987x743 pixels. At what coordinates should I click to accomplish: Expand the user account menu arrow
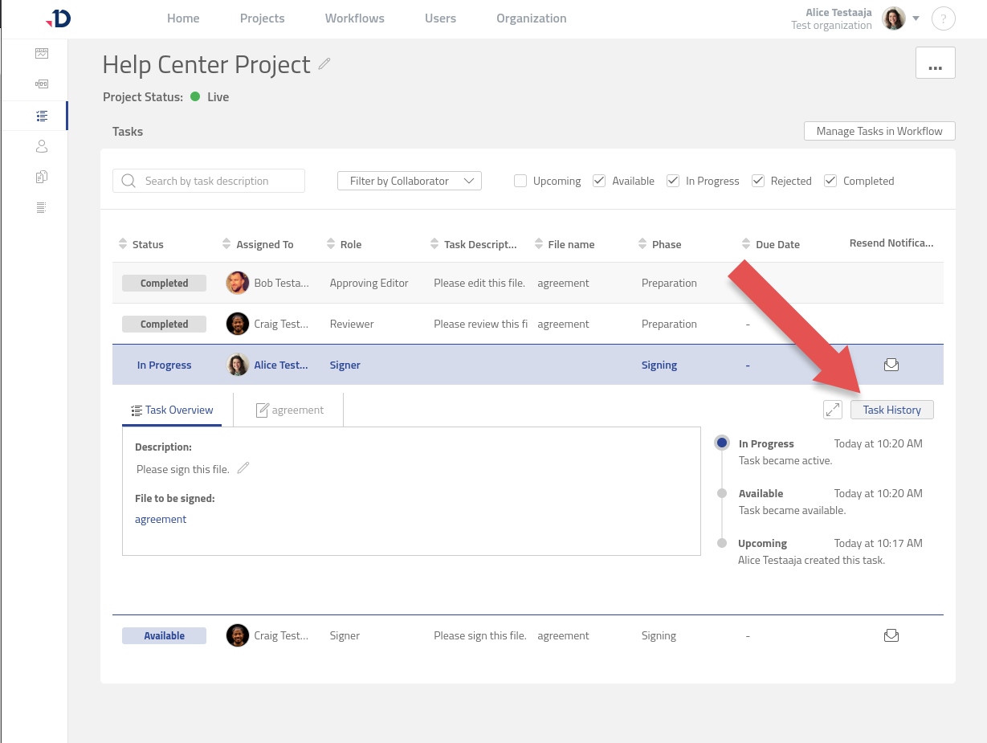(916, 18)
